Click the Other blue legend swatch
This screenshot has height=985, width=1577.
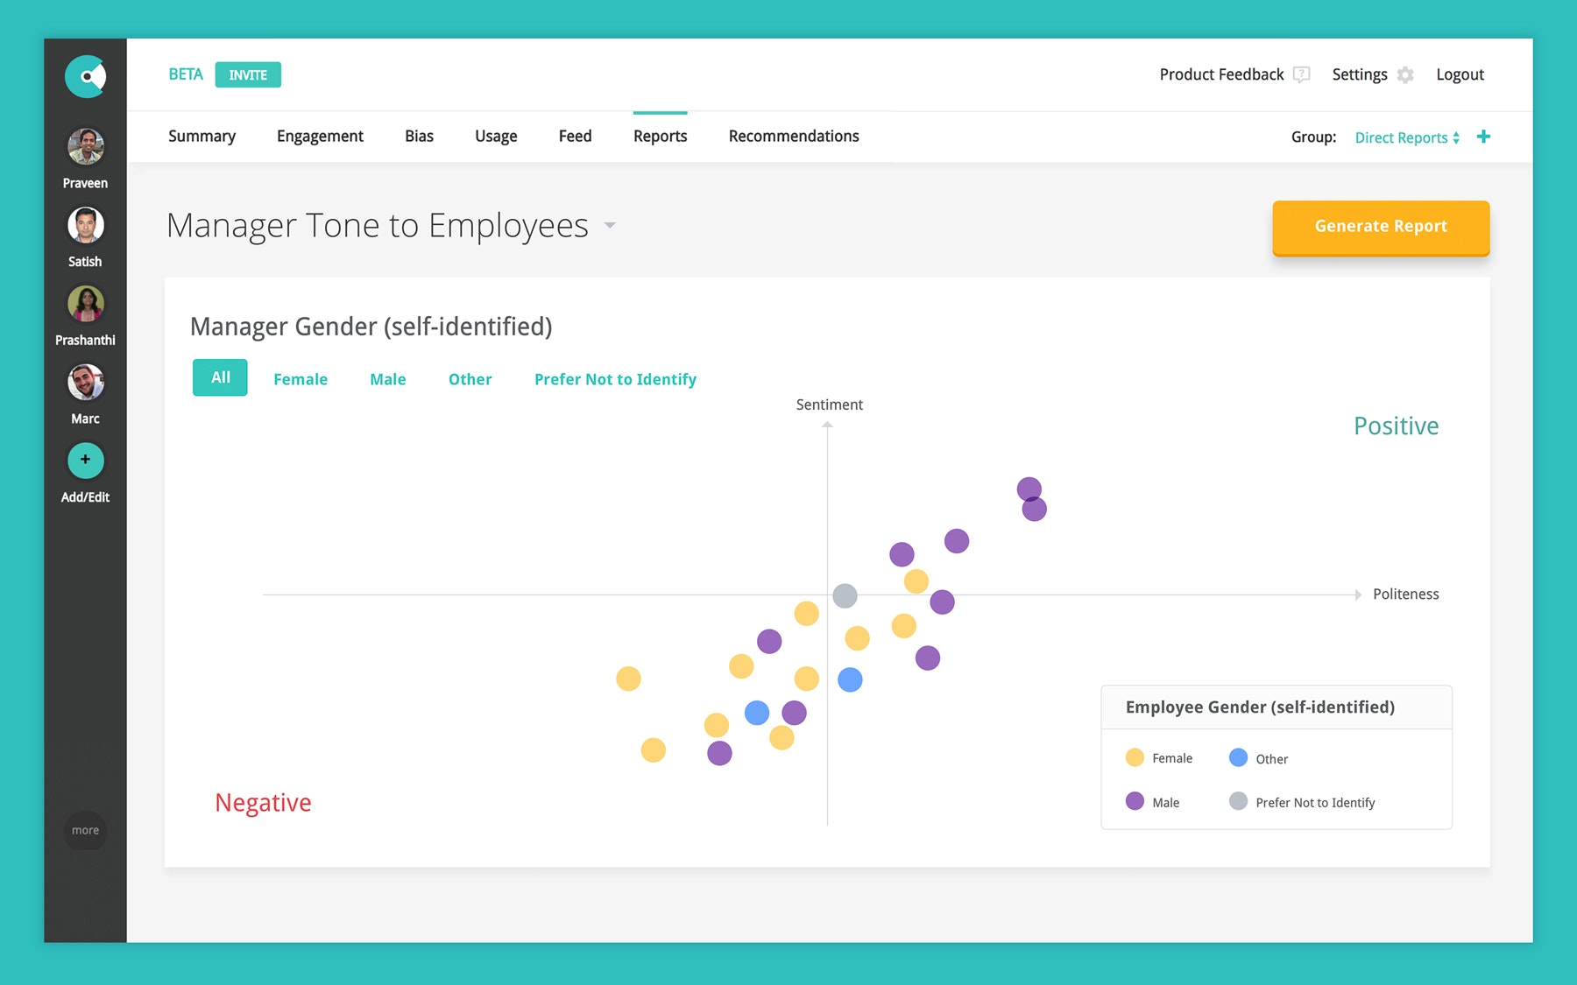tap(1238, 757)
